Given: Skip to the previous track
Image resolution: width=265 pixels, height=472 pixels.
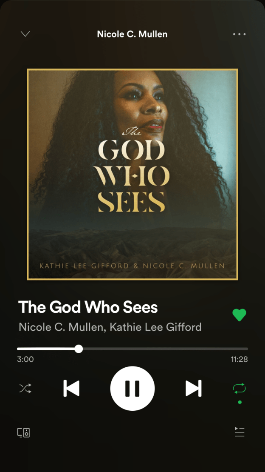Looking at the screenshot, I should [71, 388].
